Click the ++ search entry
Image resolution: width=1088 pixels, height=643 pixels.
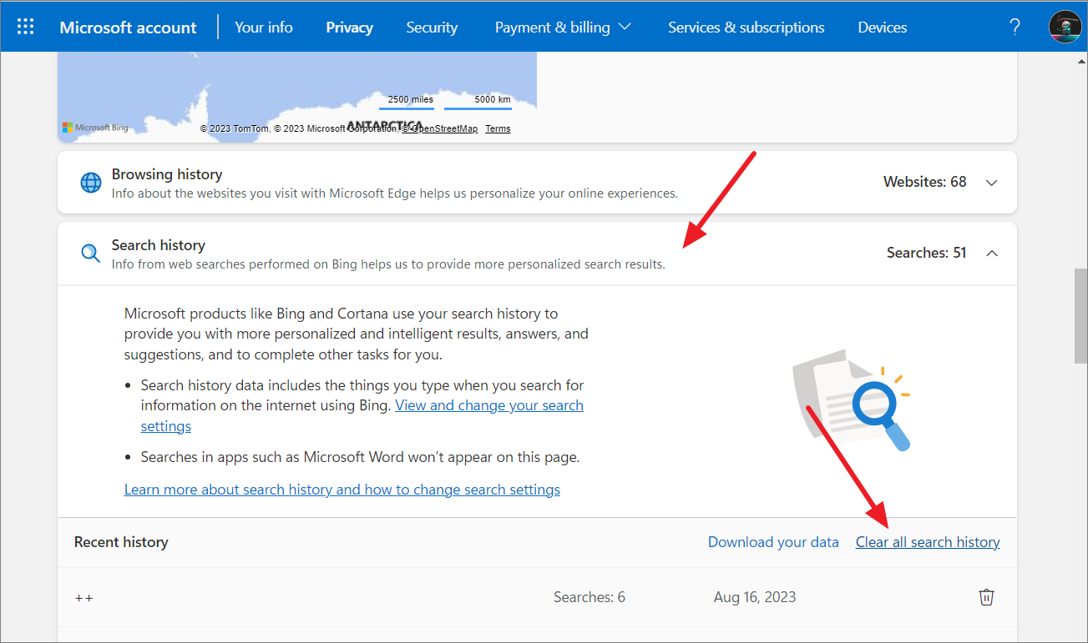[84, 598]
